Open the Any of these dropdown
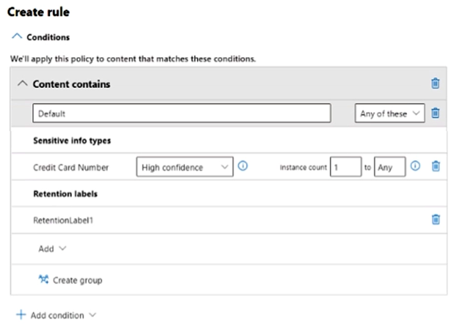Screen dimensions: 451x332 (x=389, y=114)
